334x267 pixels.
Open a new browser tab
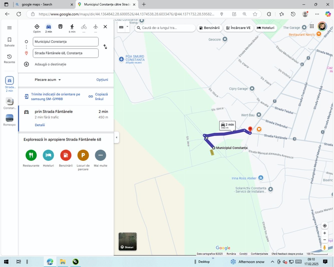coord(144,5)
